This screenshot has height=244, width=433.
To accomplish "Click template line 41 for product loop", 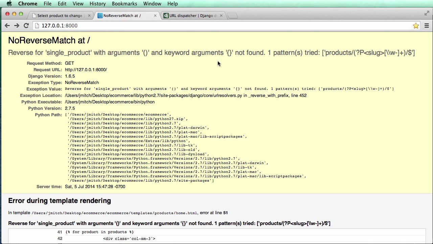I will pyautogui.click(x=99, y=232).
